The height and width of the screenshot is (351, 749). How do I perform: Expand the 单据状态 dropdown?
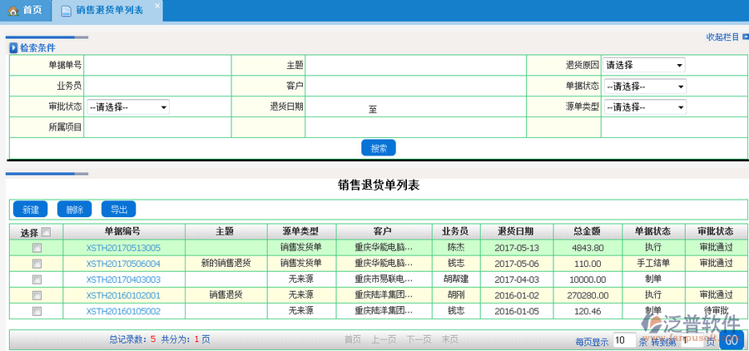coord(644,87)
